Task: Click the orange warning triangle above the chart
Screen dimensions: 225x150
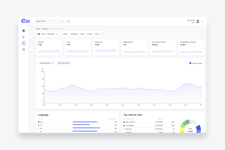Action: pyautogui.click(x=42, y=69)
